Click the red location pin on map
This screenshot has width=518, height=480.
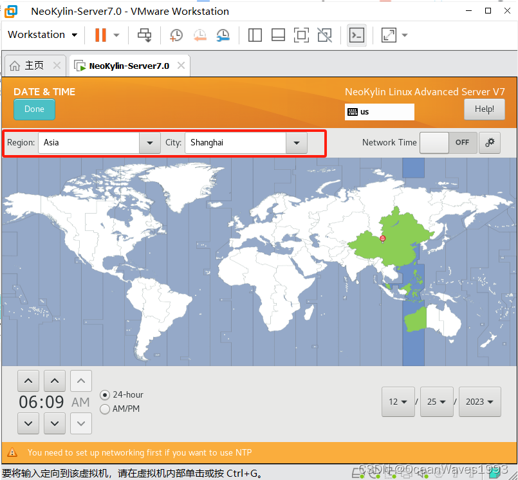click(383, 239)
